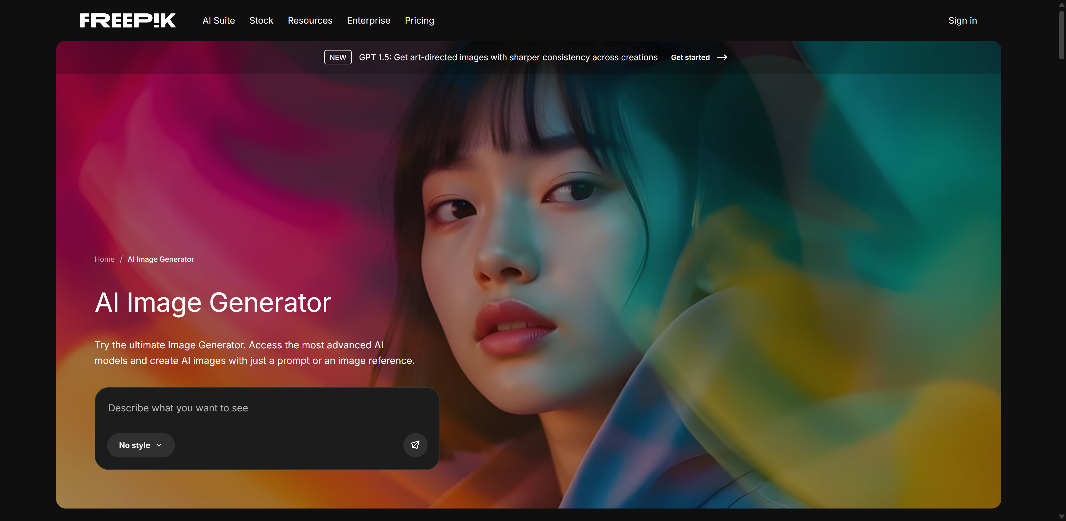The height and width of the screenshot is (521, 1066).
Task: Open the AI Suite menu
Action: click(218, 20)
